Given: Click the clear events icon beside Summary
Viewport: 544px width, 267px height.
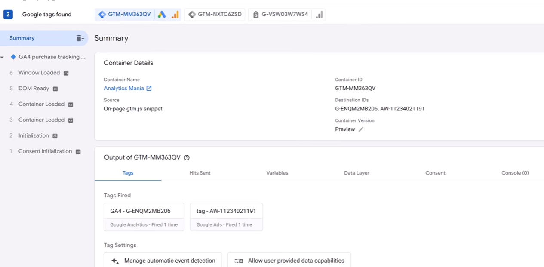Looking at the screenshot, I should [80, 38].
